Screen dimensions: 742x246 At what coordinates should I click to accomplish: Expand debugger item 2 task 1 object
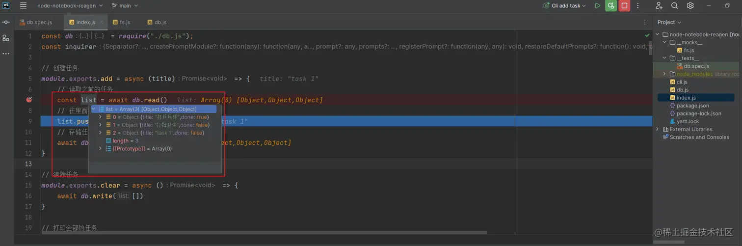101,133
